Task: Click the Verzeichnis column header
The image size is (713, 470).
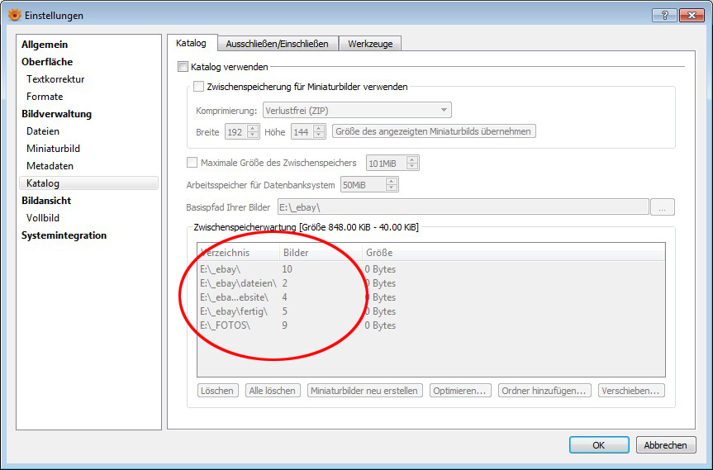Action: click(239, 252)
